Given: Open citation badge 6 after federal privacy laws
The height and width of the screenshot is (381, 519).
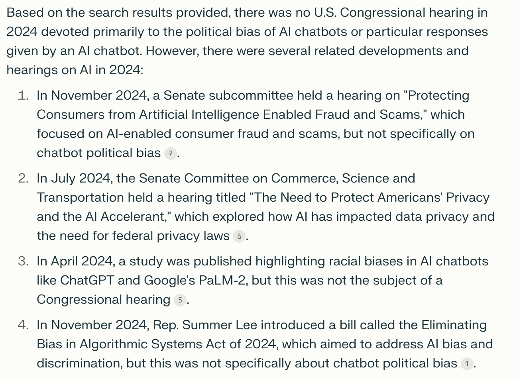Looking at the screenshot, I should coord(239,236).
